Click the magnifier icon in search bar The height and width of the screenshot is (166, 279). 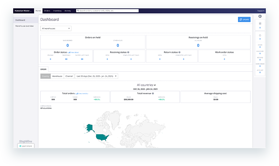(78, 11)
